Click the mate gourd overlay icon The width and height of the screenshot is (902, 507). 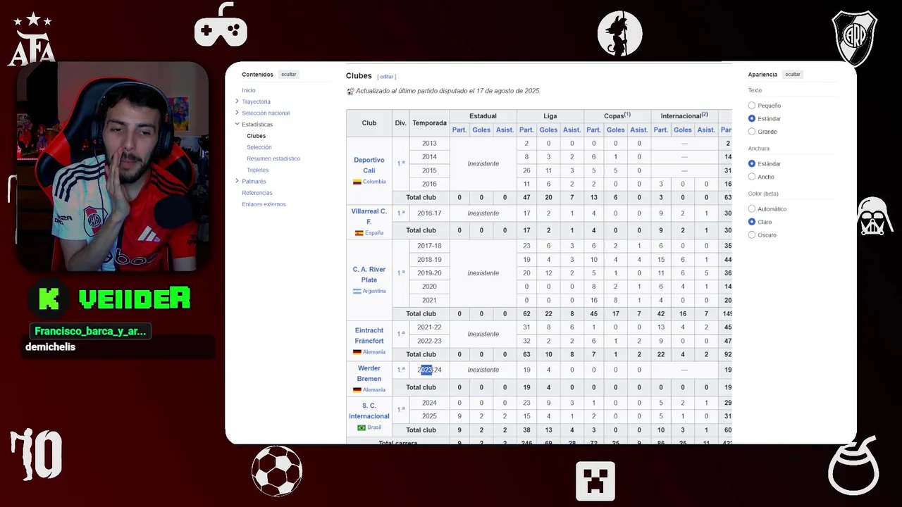[853, 465]
